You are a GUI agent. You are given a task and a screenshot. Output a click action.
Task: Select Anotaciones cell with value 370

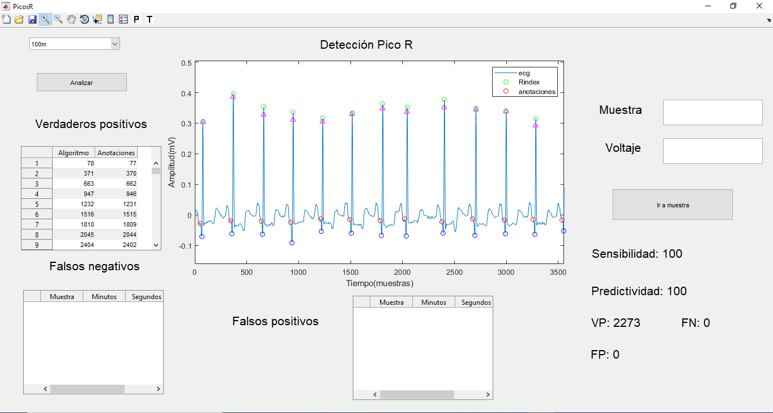tap(116, 173)
